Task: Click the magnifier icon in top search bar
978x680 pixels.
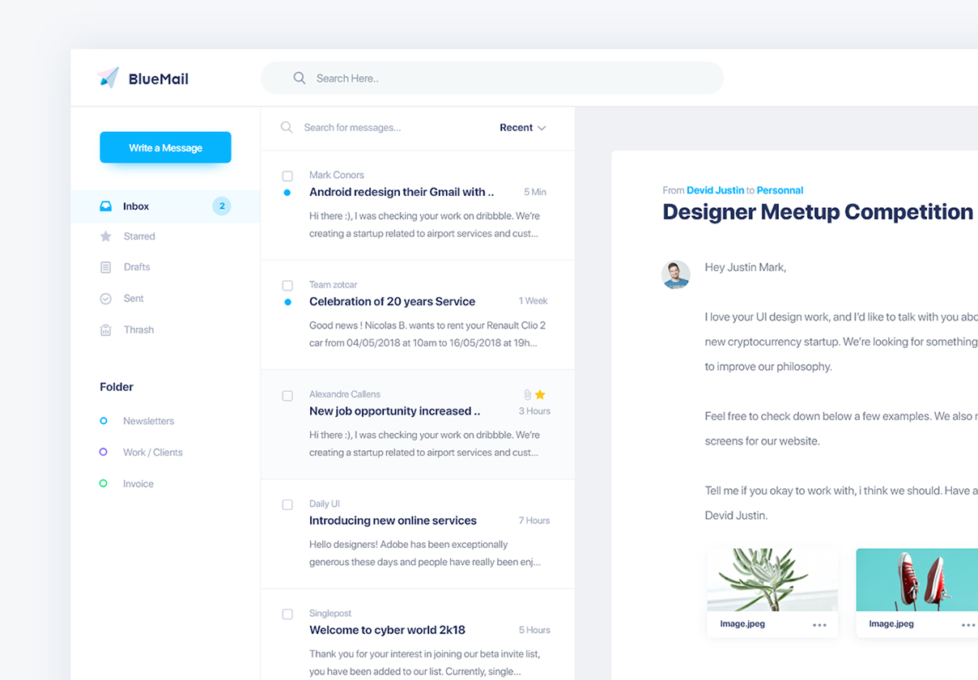Action: point(300,78)
